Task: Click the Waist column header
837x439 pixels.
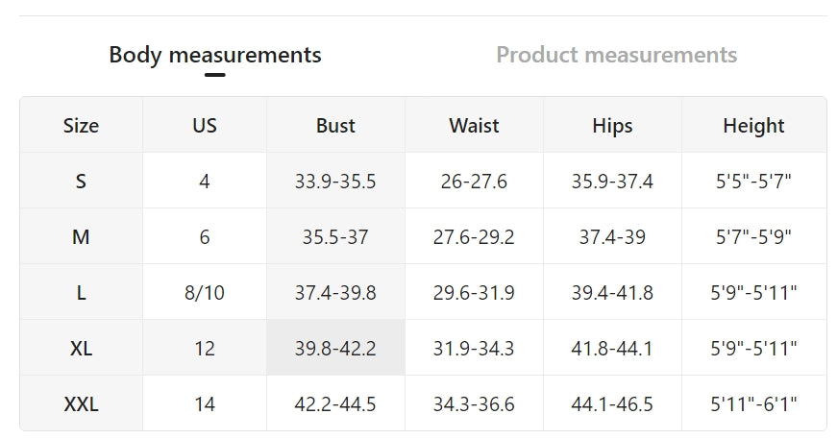Action: [474, 126]
